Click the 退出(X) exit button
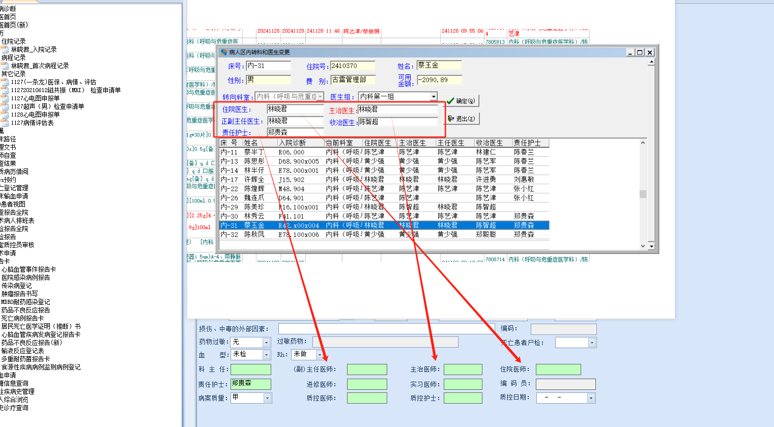 [x=461, y=119]
